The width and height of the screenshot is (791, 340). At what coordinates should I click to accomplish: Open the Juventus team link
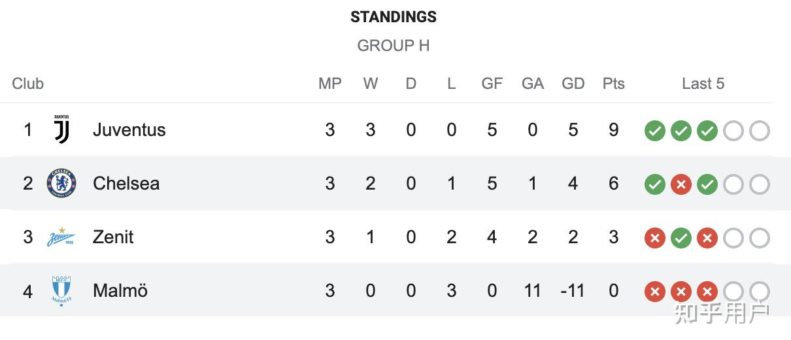coord(129,129)
